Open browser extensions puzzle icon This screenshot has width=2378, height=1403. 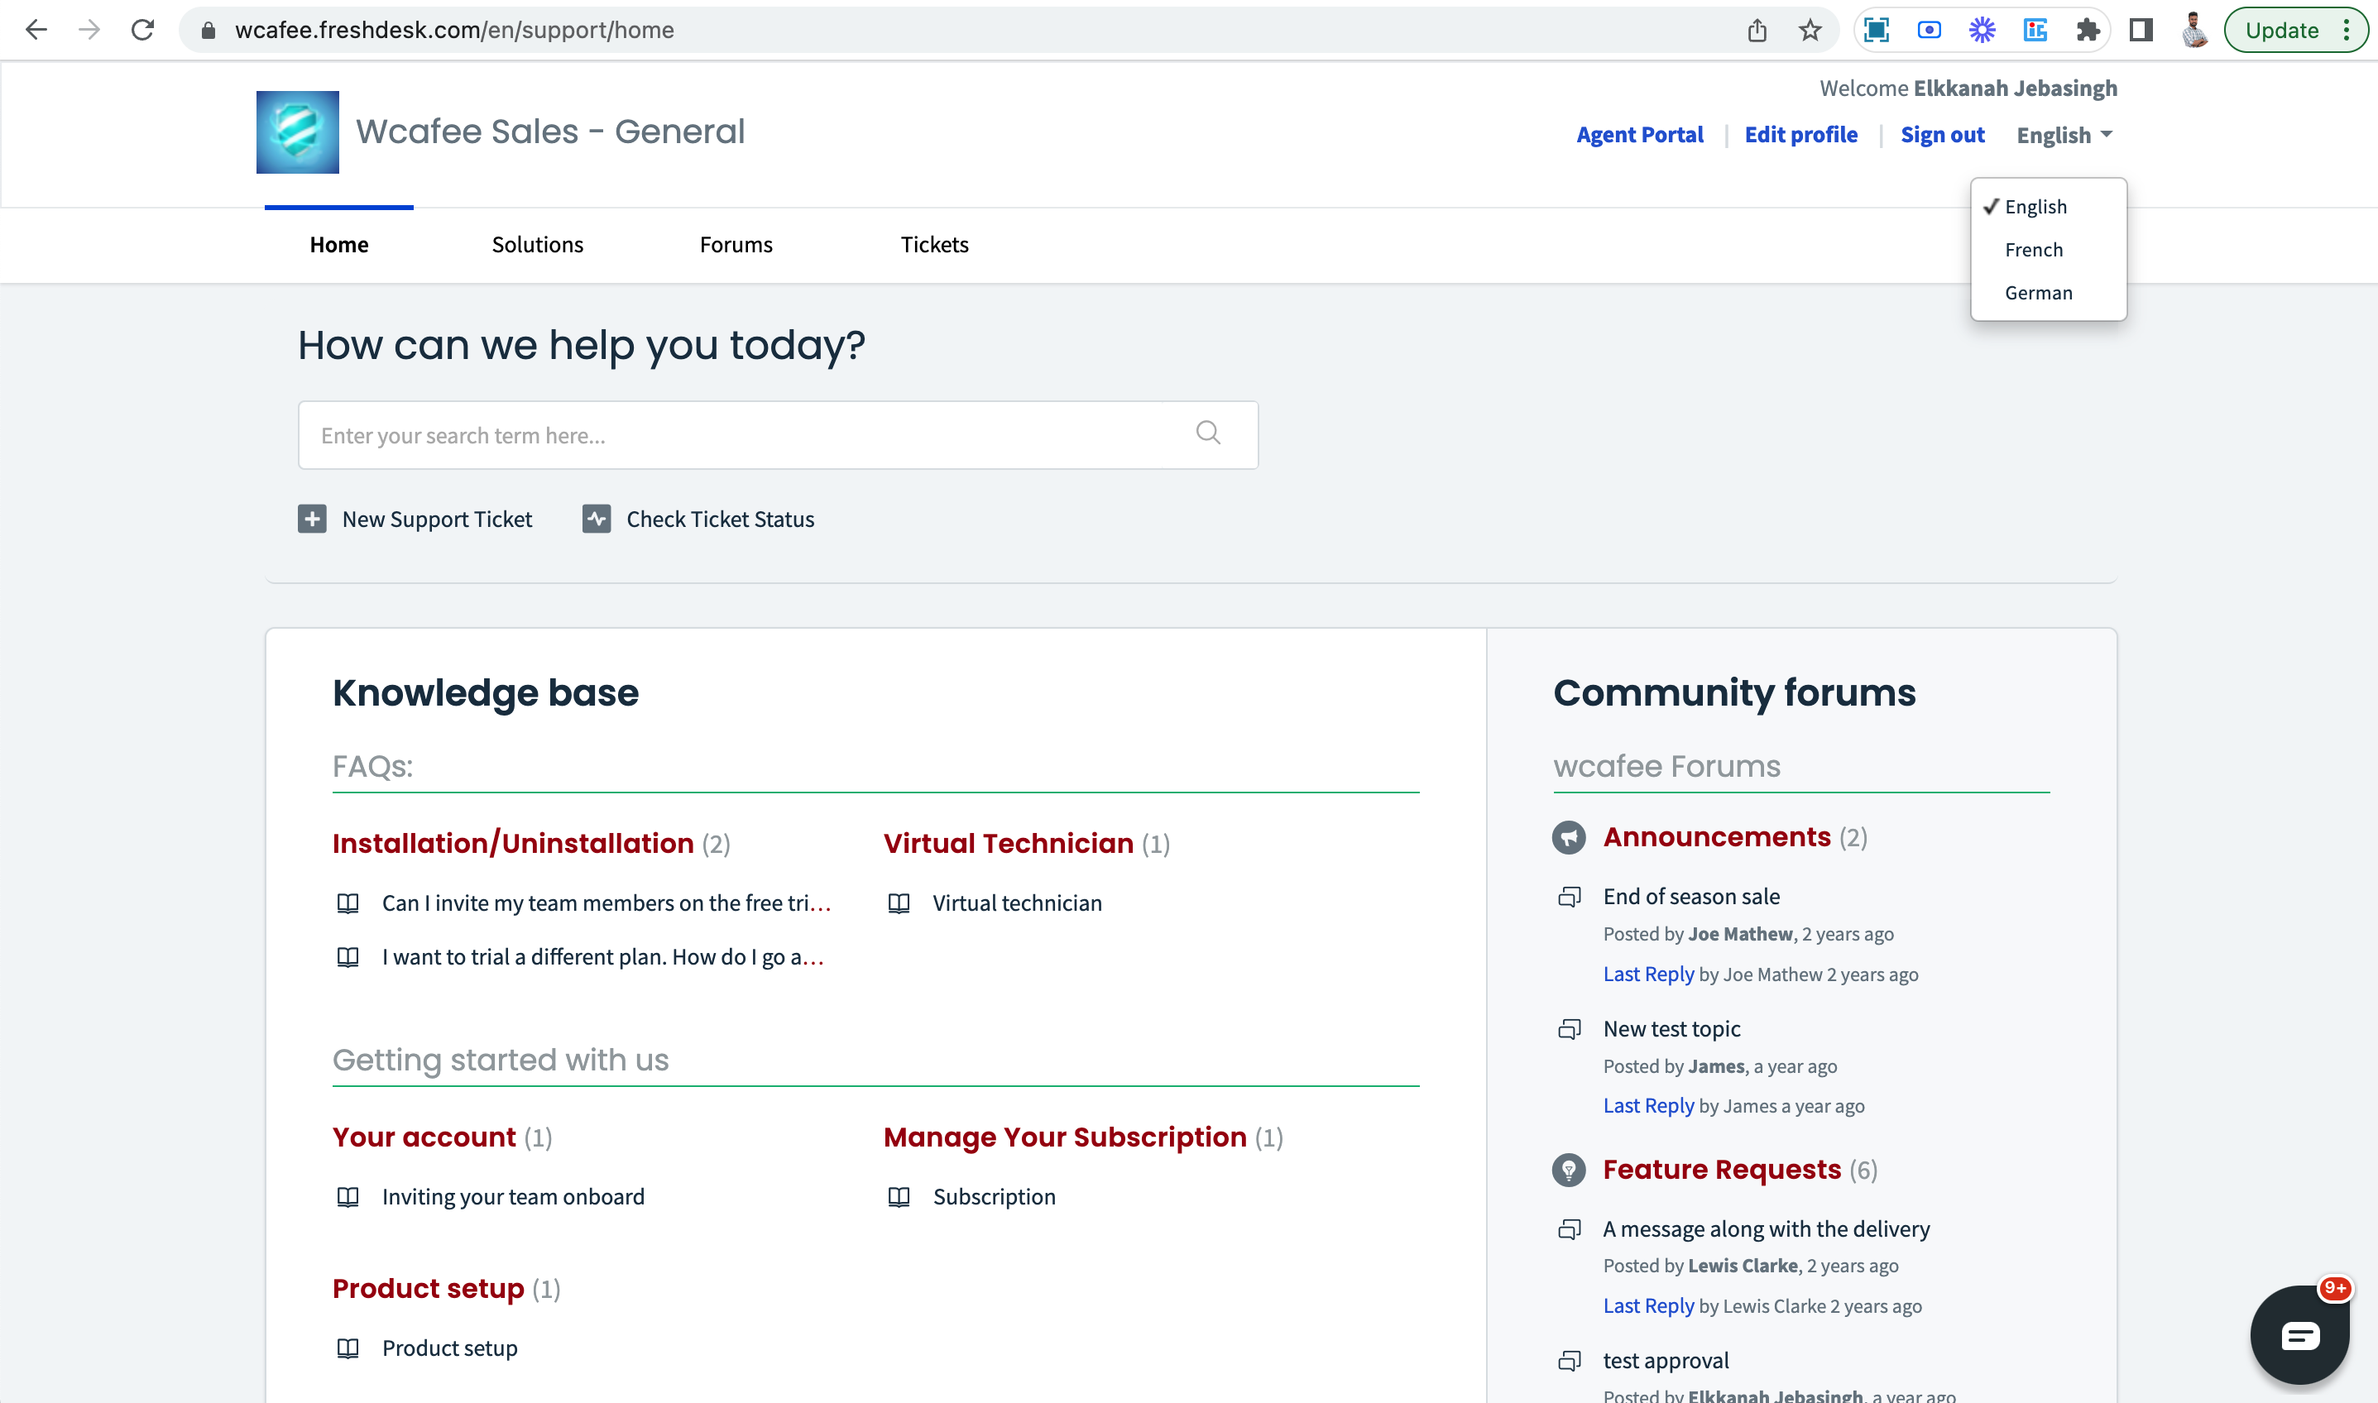pyautogui.click(x=2088, y=31)
